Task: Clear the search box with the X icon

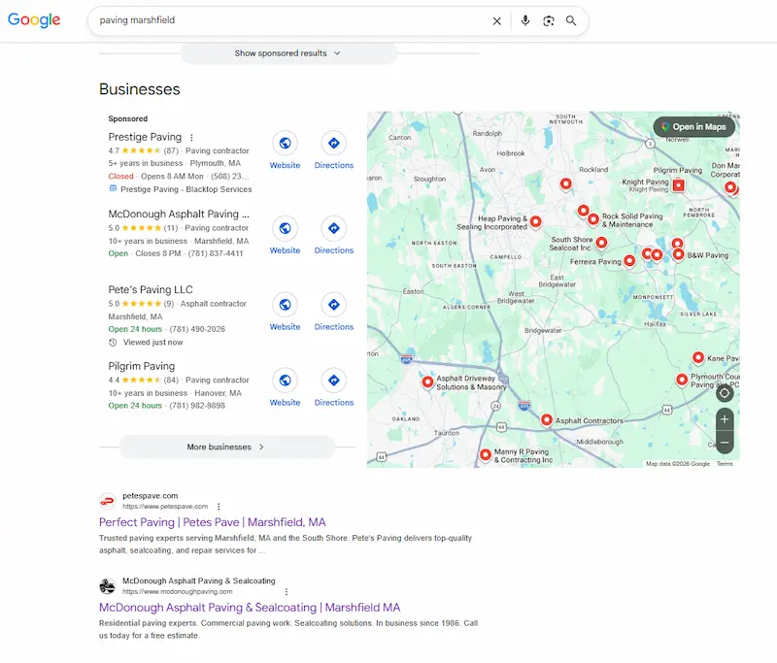Action: [496, 20]
